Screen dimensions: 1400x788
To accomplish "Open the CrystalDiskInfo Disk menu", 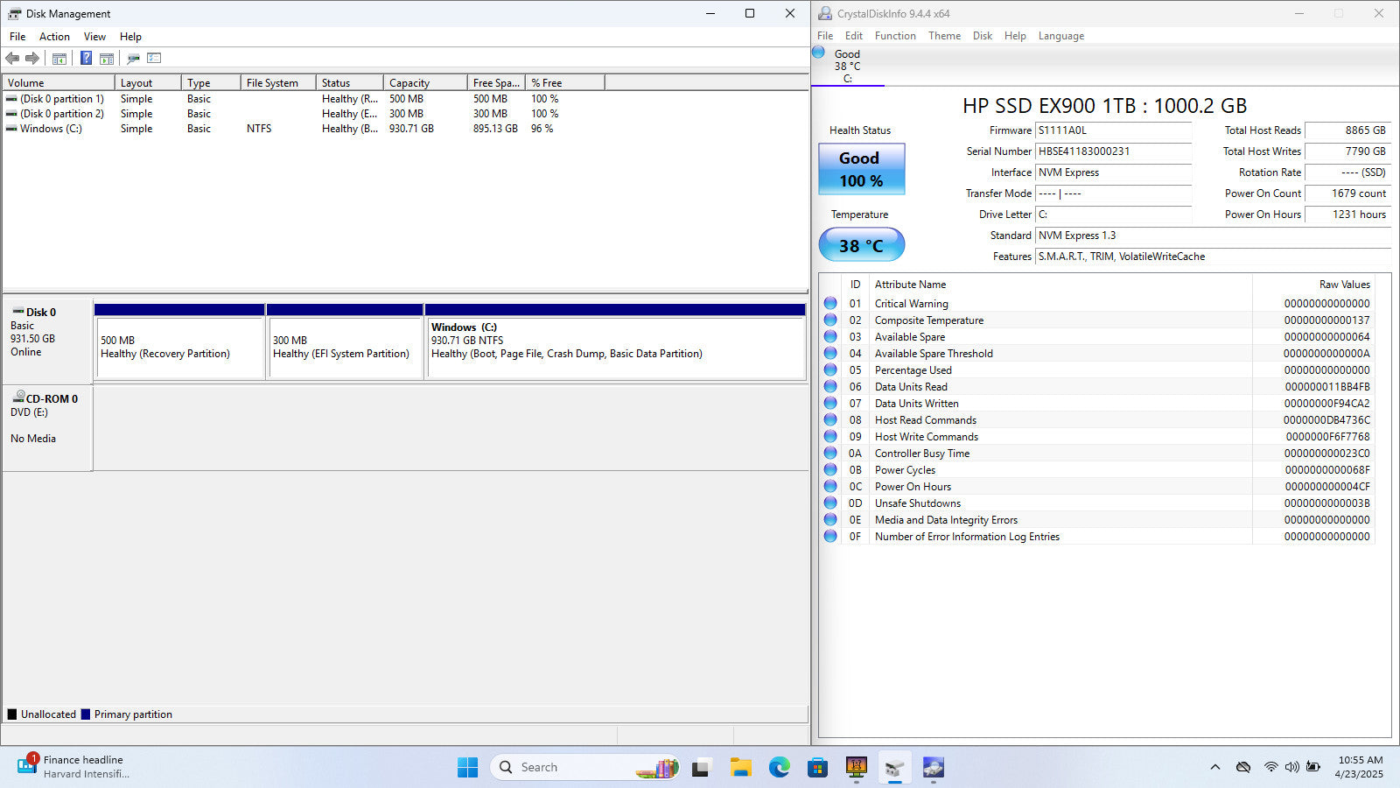I will pos(983,36).
